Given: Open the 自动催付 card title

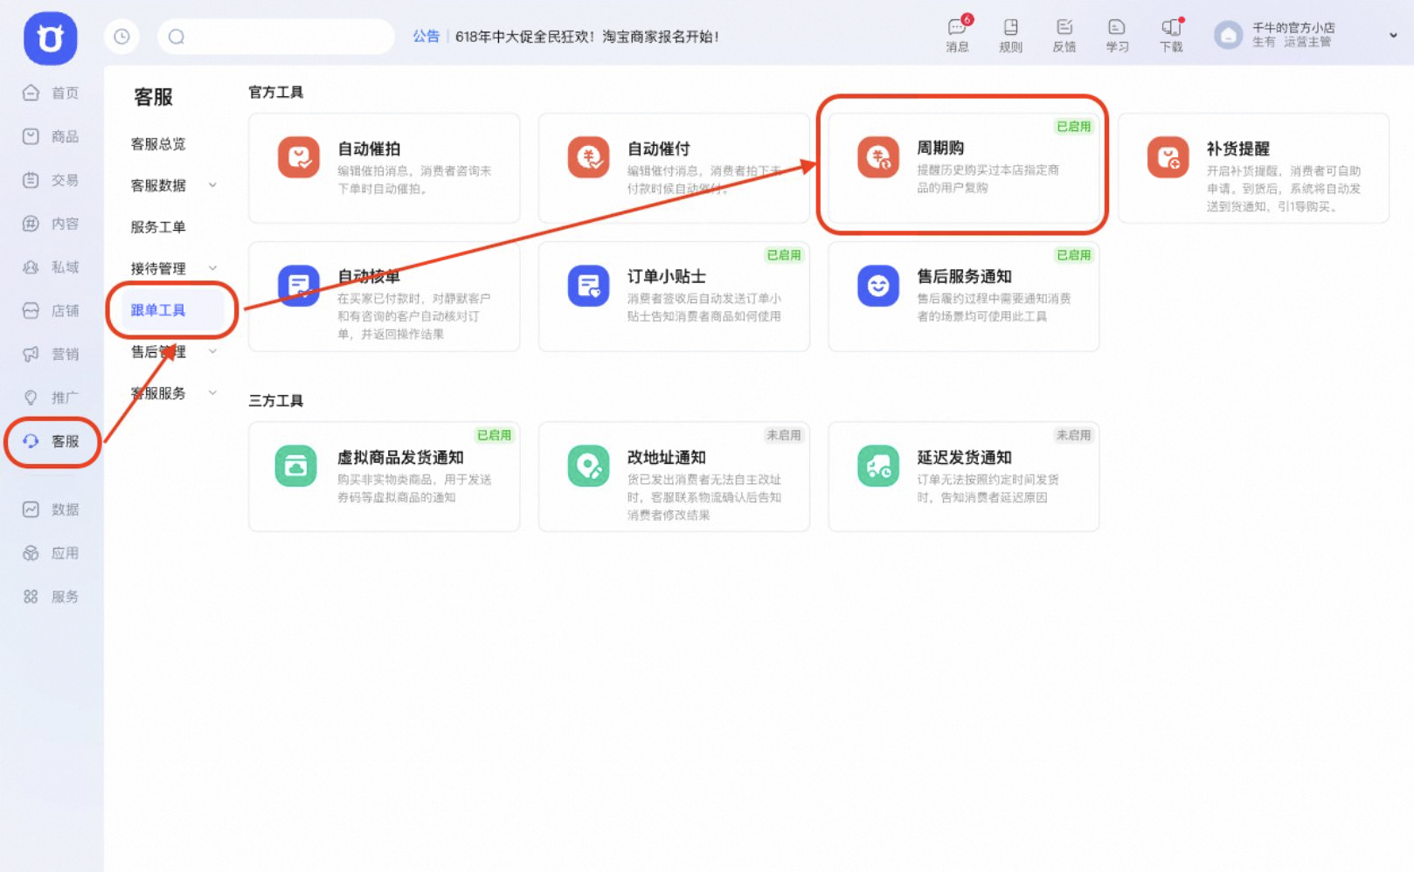Looking at the screenshot, I should (x=658, y=149).
